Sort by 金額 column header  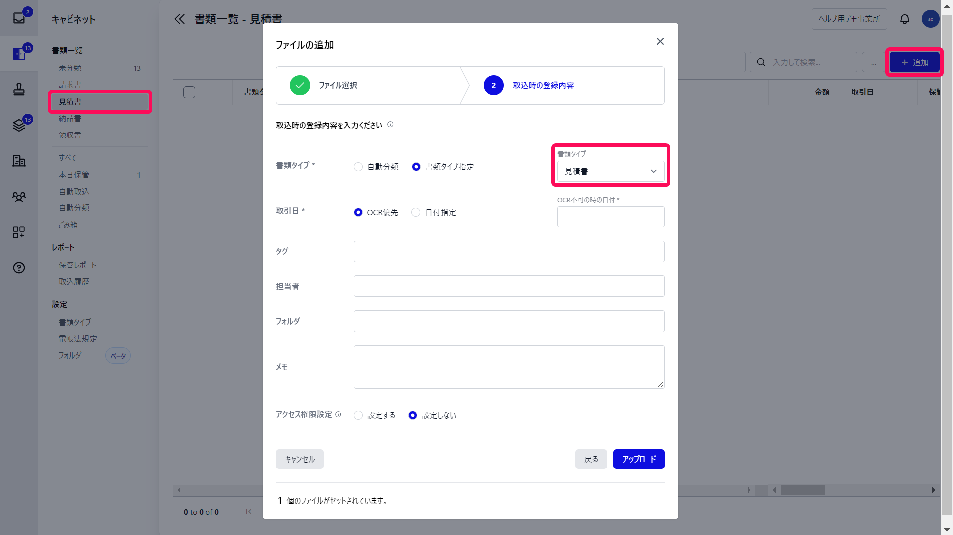pos(822,92)
